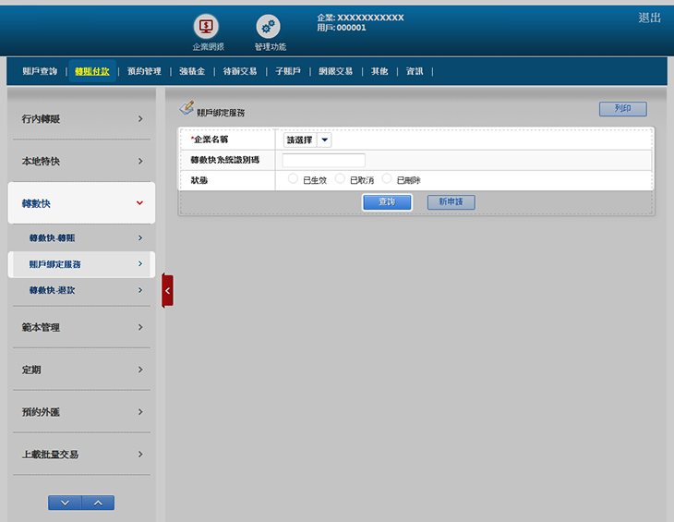Click the 查詢 button
This screenshot has height=522, width=674.
[x=387, y=201]
